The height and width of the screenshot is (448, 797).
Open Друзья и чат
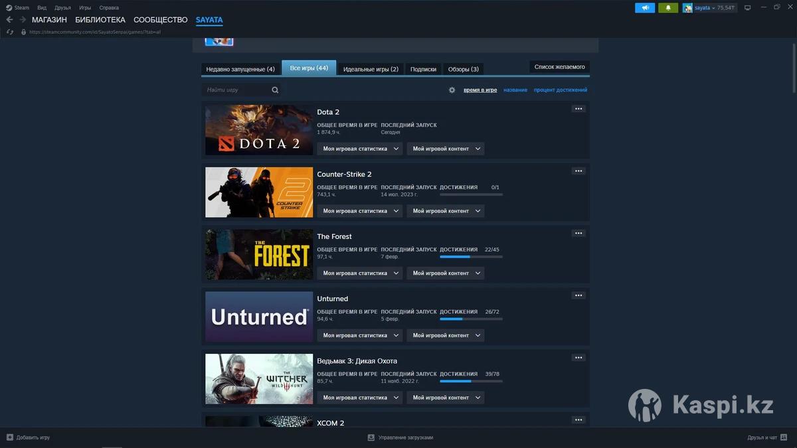[762, 437]
